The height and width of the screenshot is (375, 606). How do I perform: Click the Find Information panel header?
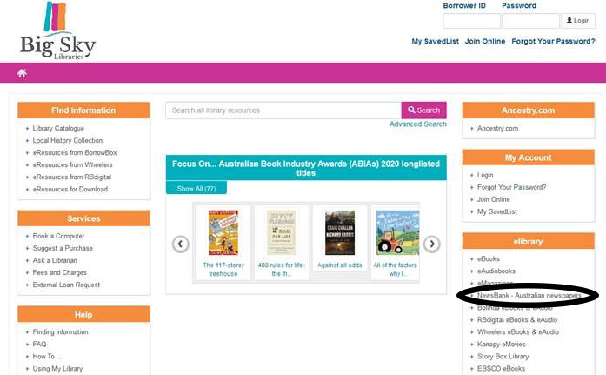[83, 110]
